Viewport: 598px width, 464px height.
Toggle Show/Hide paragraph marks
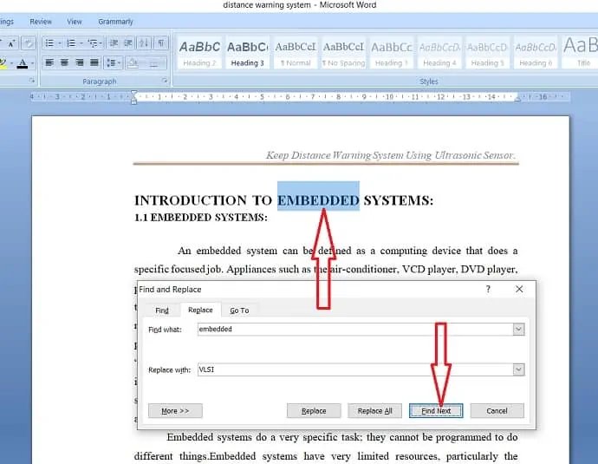[x=161, y=43]
